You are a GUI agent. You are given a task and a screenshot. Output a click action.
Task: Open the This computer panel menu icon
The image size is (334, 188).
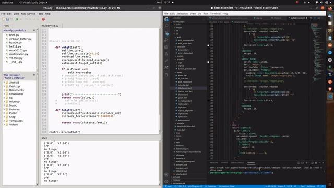click(x=34, y=75)
